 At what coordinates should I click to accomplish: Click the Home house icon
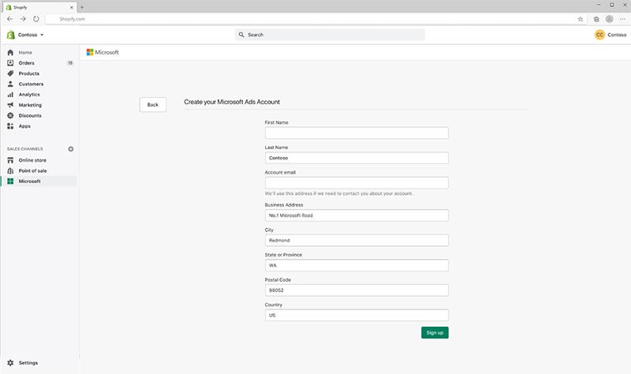coord(10,52)
